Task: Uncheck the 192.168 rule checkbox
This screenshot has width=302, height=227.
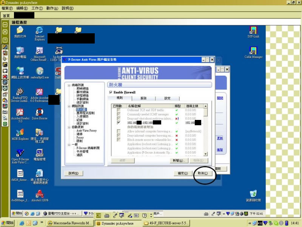Action: (119, 123)
